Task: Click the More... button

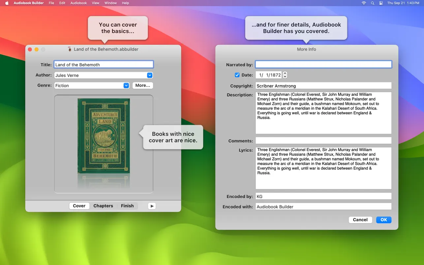Action: tap(143, 85)
